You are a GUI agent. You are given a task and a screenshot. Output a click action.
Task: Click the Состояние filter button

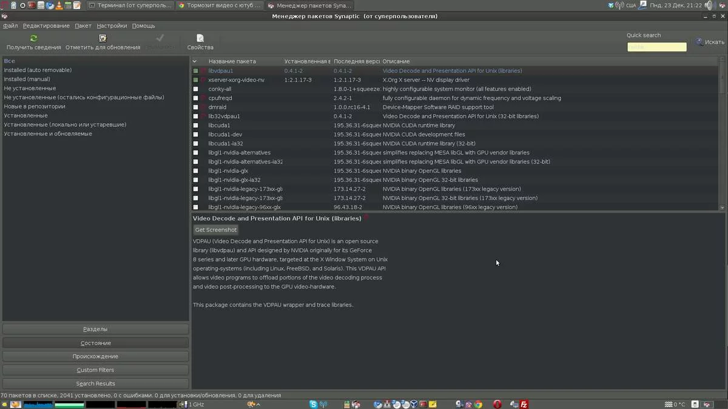(x=95, y=343)
